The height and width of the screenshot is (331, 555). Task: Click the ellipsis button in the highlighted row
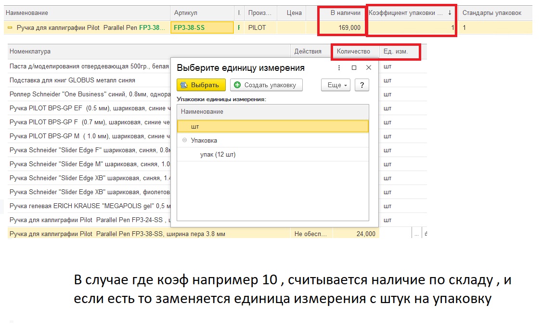point(416,234)
